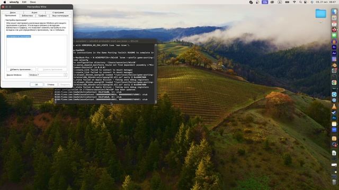The height and width of the screenshot is (190, 339).
Task: Open Wi-Fi status in menu bar
Action: click(x=295, y=2)
